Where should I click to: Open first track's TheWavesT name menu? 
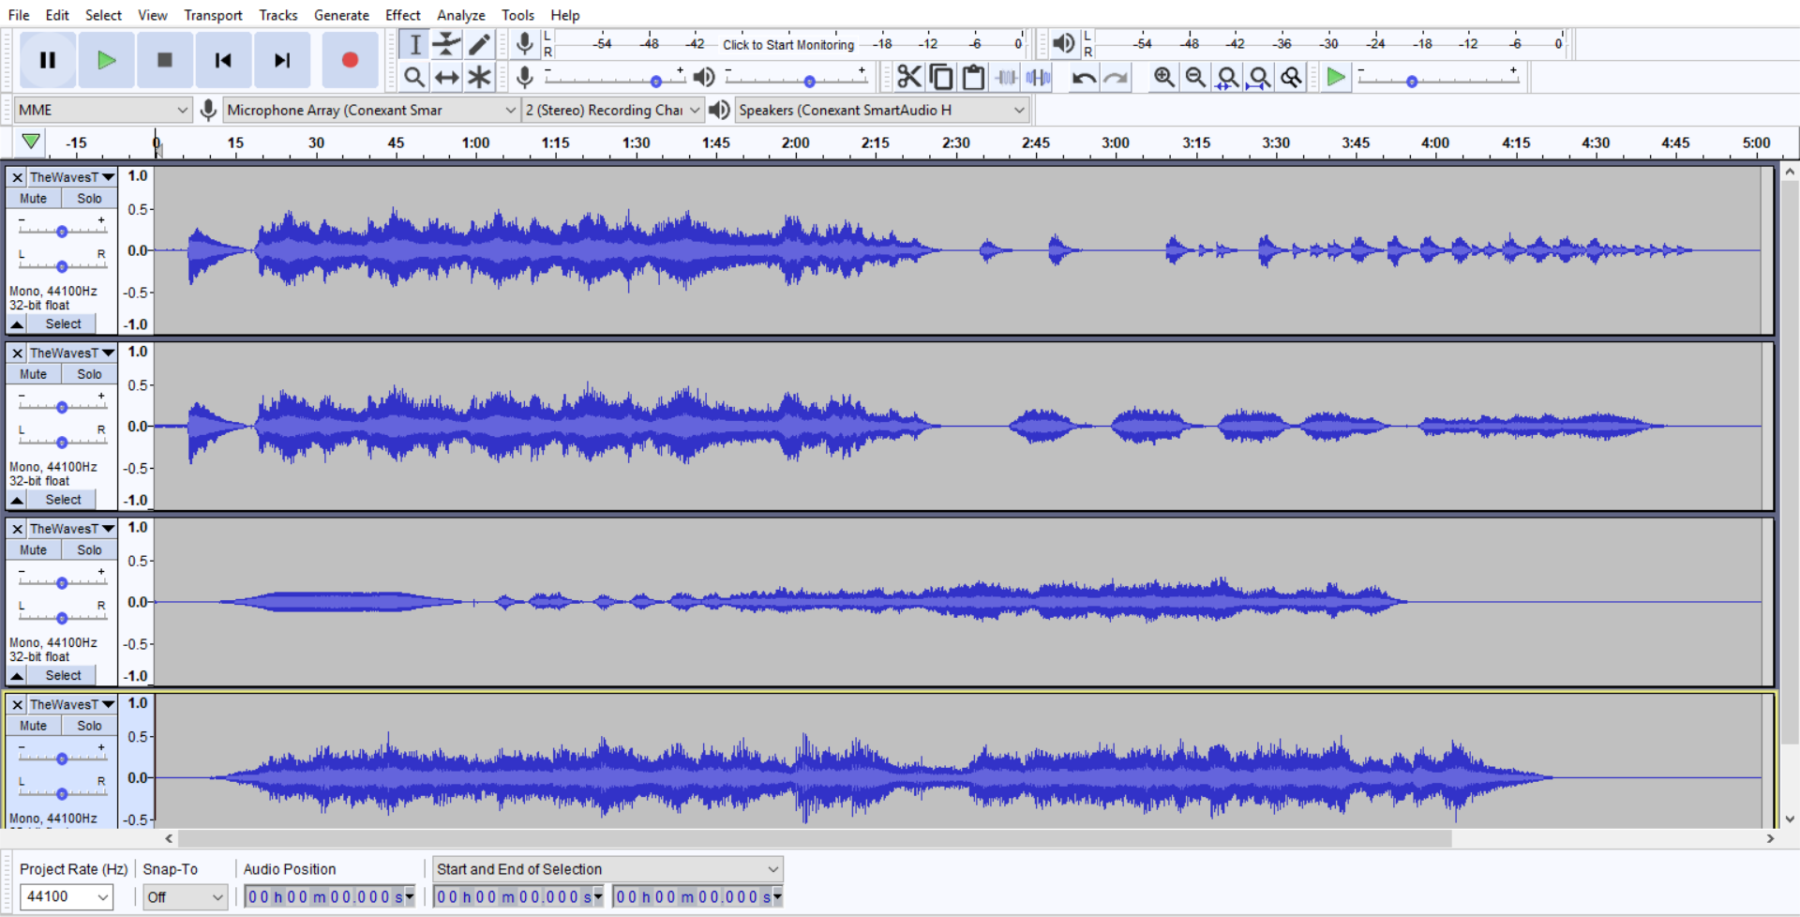pos(71,177)
